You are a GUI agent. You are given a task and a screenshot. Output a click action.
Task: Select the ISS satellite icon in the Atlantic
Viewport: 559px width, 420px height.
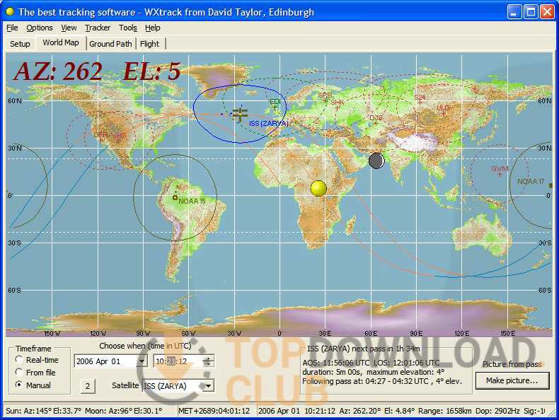[x=240, y=114]
